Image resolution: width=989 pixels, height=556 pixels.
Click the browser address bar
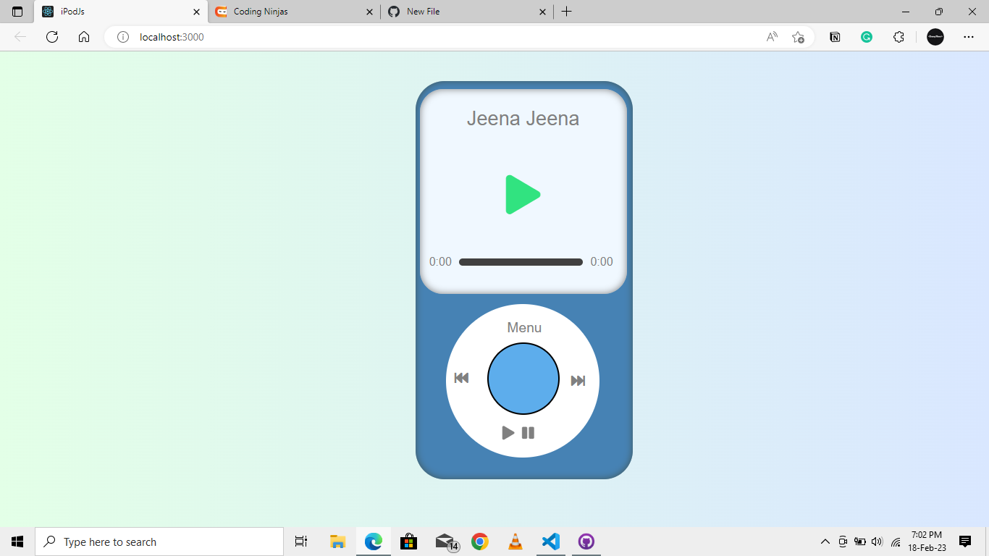click(x=290, y=37)
